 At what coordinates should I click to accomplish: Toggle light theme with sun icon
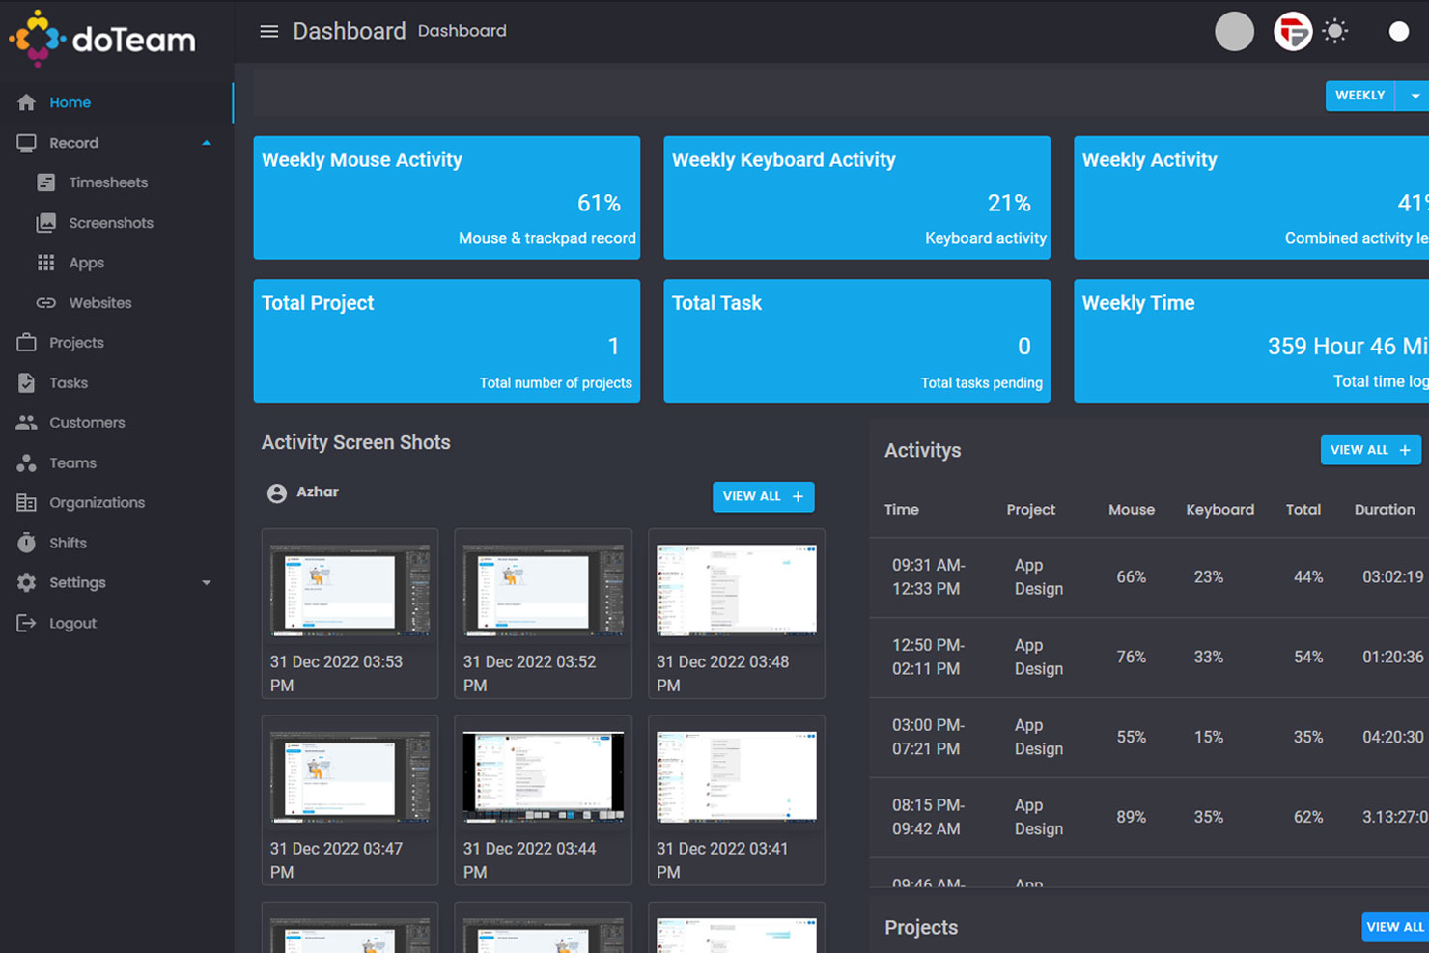(x=1336, y=31)
